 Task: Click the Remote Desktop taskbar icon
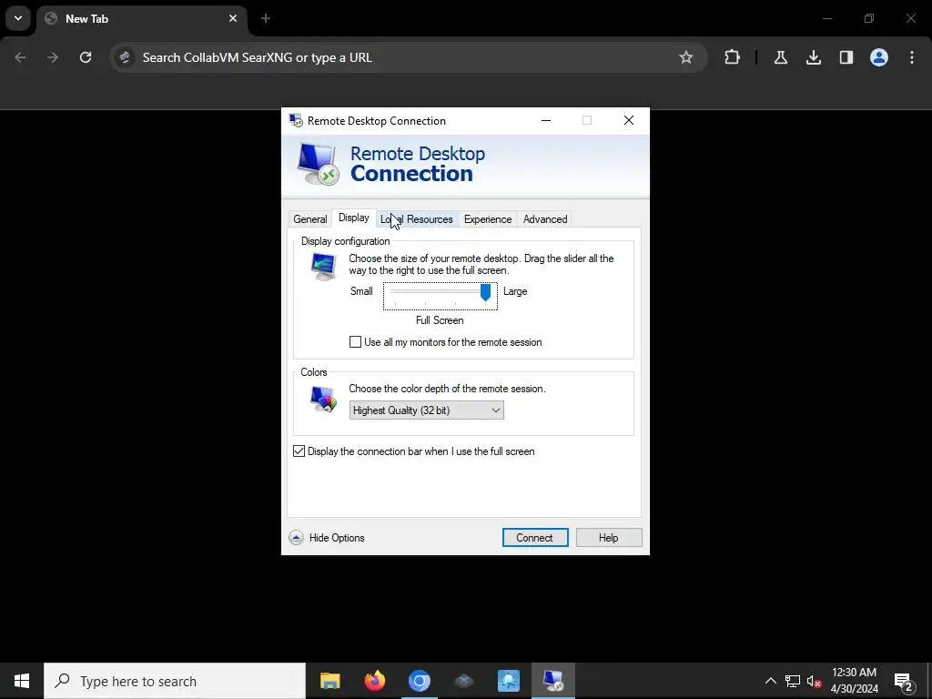click(553, 681)
